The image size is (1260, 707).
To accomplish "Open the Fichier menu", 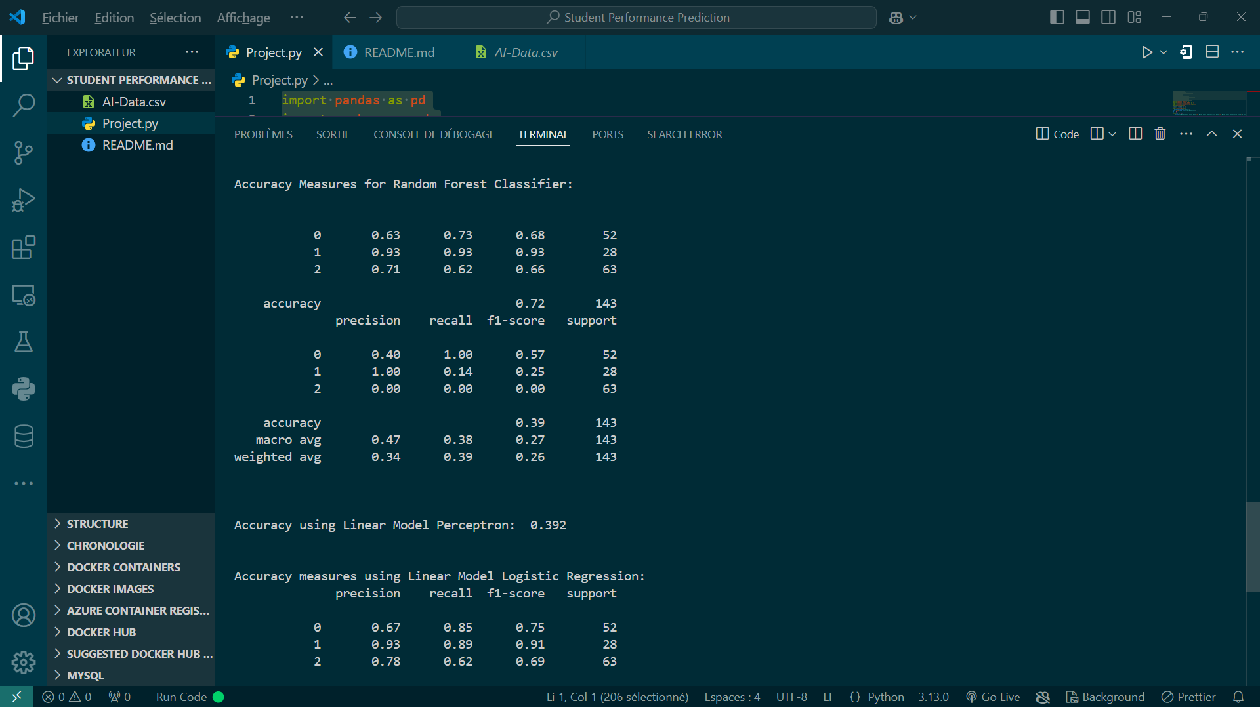I will 60,18.
